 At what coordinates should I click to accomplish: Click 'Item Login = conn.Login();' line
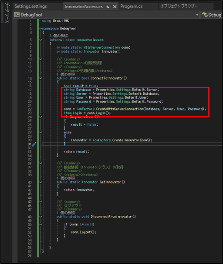[x=87, y=113]
